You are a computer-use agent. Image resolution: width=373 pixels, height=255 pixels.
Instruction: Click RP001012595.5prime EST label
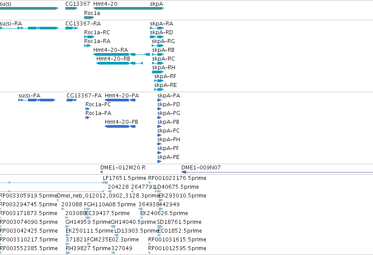click(177, 249)
